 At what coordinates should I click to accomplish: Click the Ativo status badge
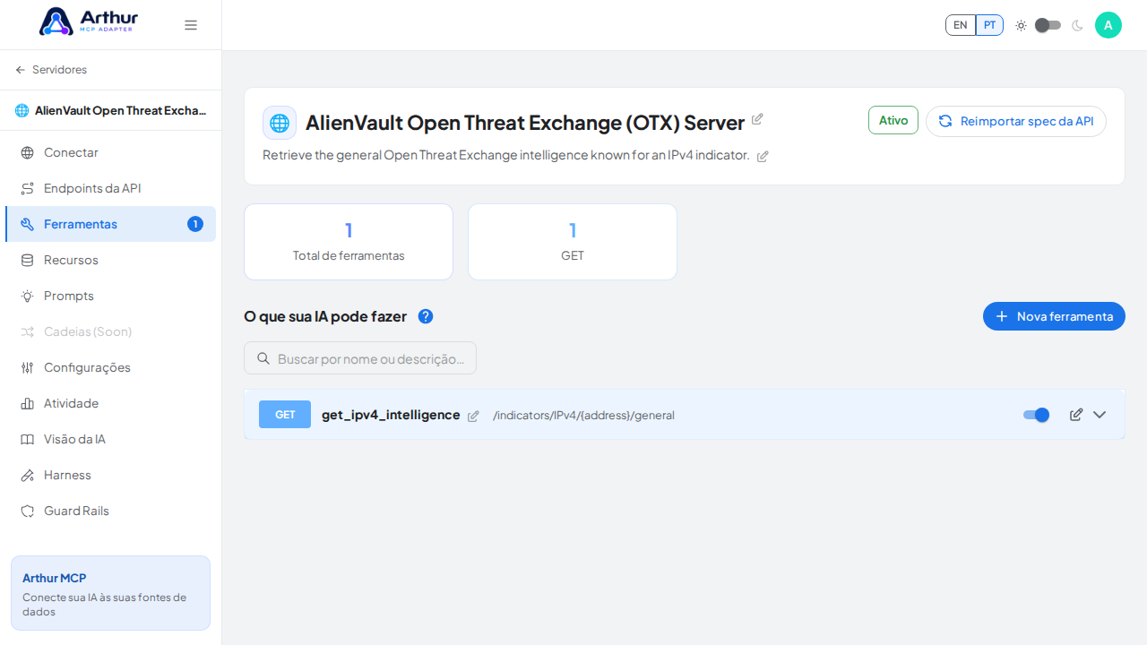(x=893, y=120)
